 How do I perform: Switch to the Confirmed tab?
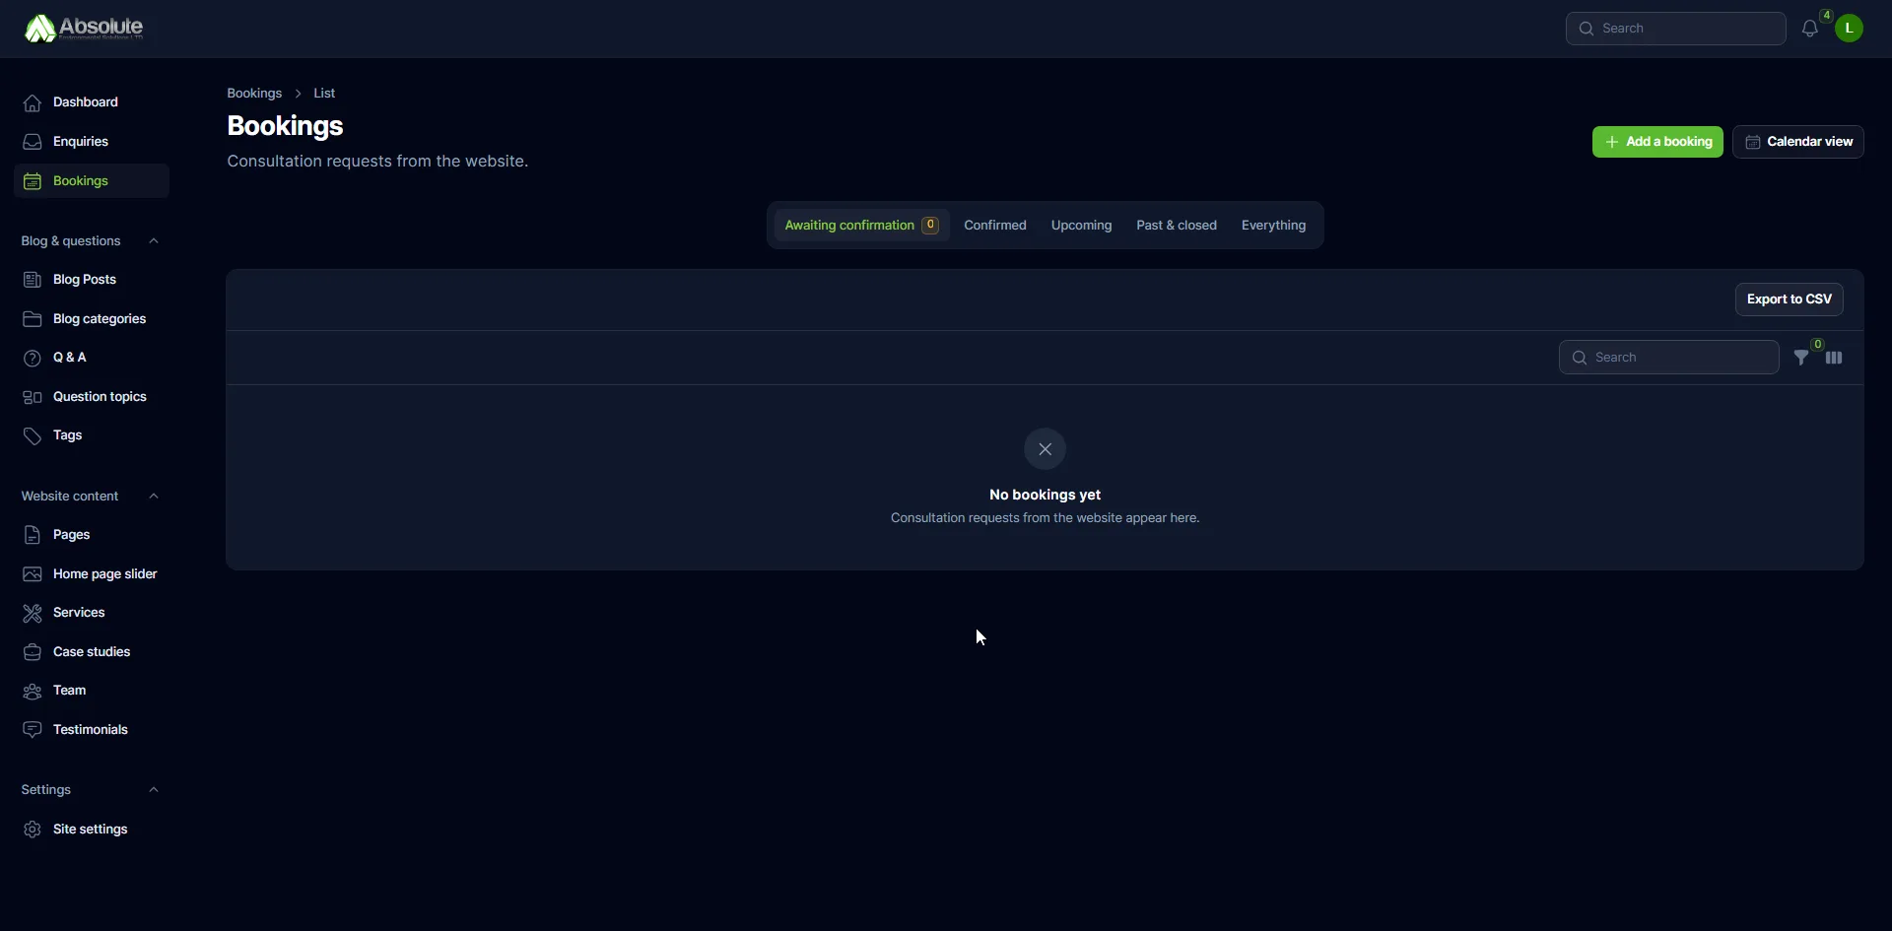pos(995,226)
